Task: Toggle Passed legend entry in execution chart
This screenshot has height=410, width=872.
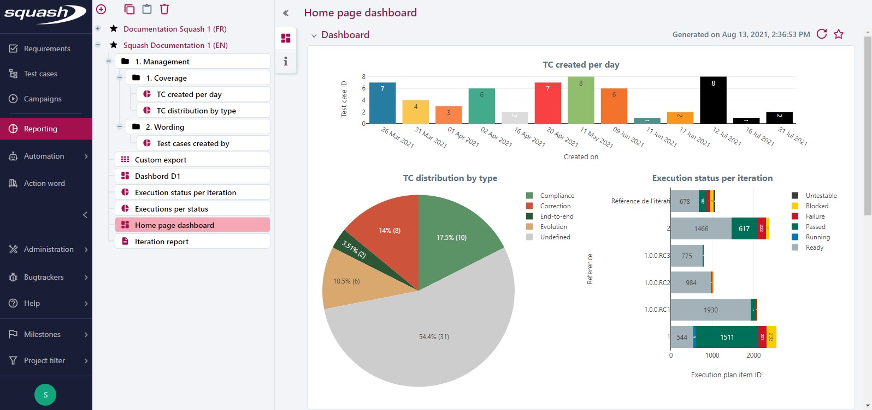Action: (815, 227)
